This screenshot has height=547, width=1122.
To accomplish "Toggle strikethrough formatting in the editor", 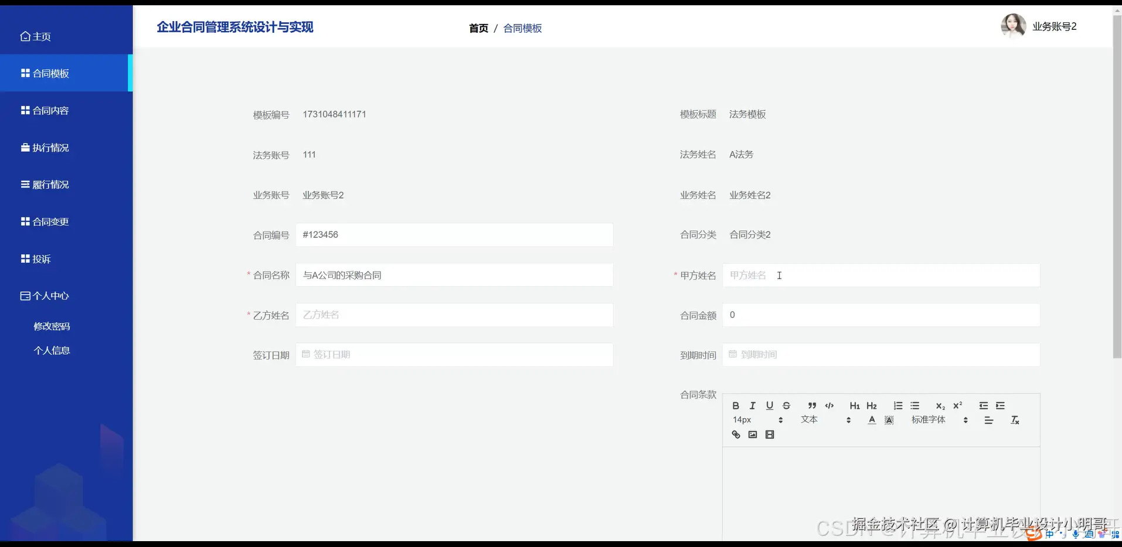I will point(786,405).
